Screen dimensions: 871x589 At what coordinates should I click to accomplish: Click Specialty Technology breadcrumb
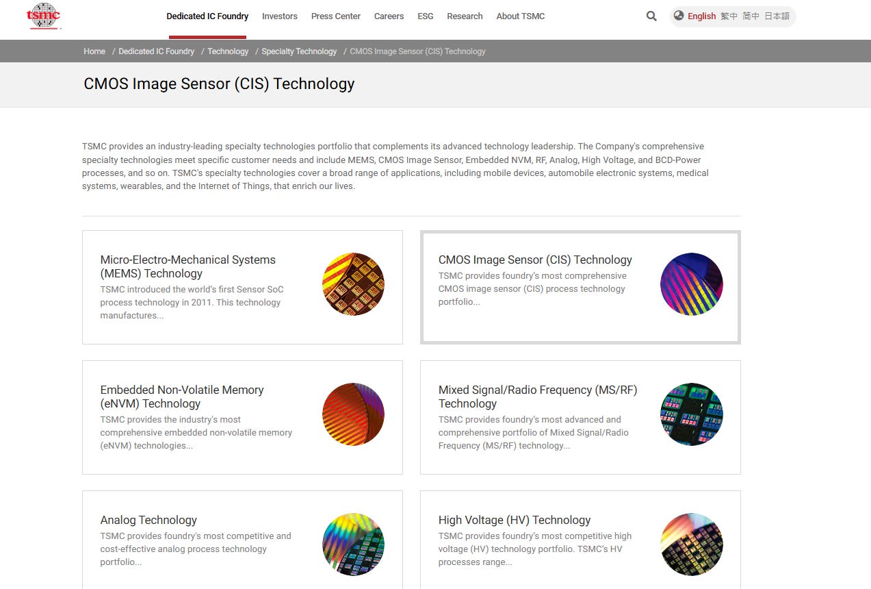[x=299, y=51]
